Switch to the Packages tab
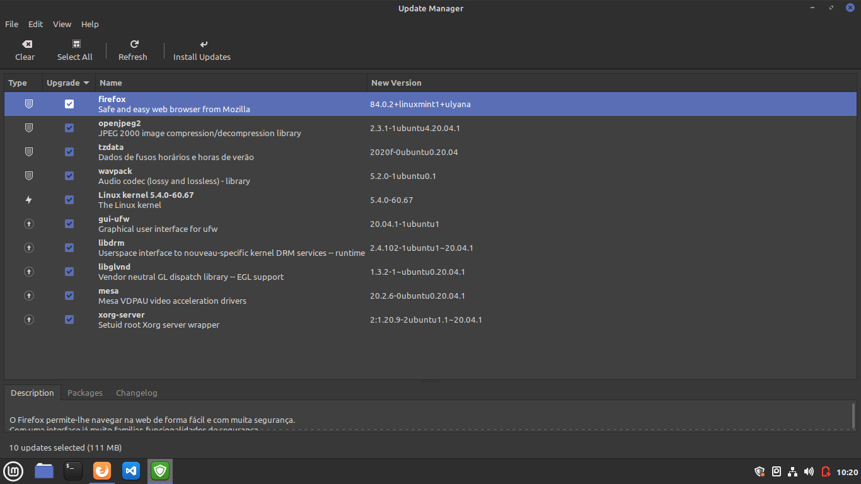Screen dimensions: 861x484 85,393
